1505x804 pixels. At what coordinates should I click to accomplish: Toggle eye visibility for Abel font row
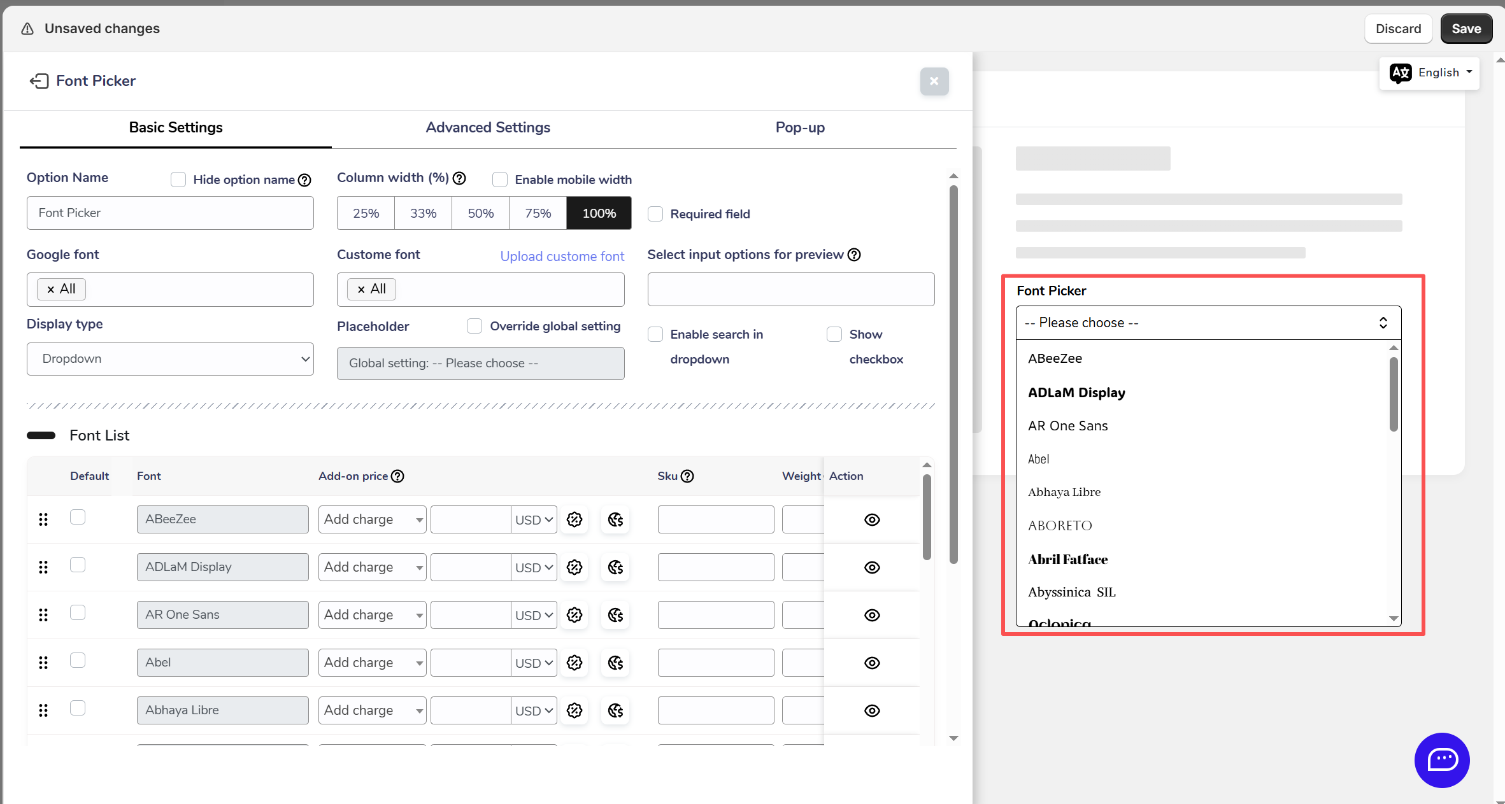click(x=872, y=663)
